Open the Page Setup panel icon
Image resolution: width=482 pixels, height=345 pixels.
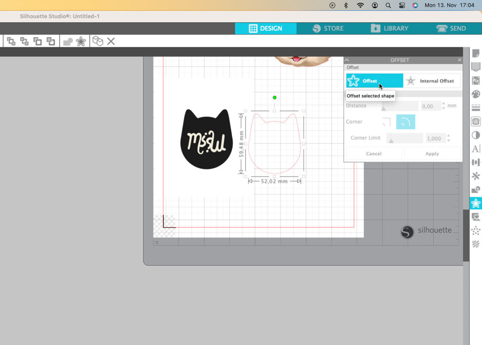[x=475, y=53]
